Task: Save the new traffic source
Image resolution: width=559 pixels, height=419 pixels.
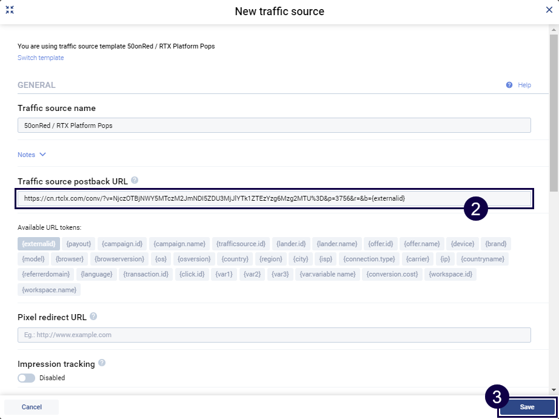Action: [527, 407]
